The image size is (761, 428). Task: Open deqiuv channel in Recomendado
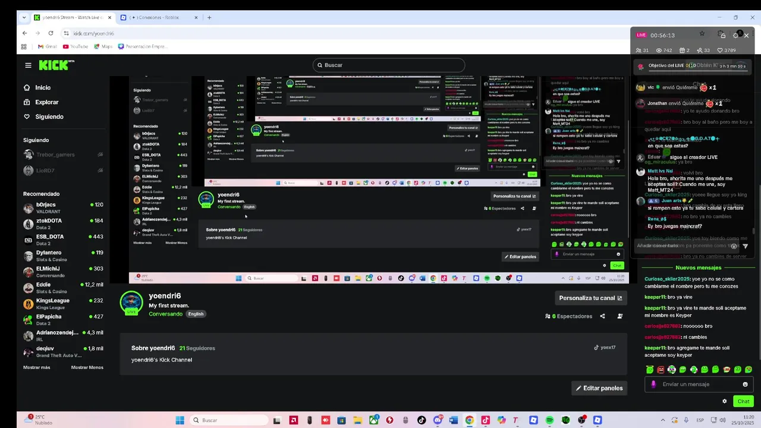pyautogui.click(x=63, y=352)
